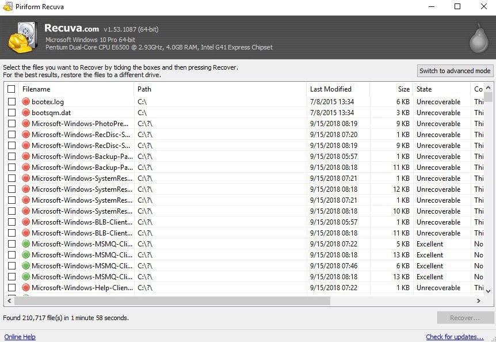This screenshot has width=496, height=342.
Task: Open the Online Help link
Action: coord(20,337)
